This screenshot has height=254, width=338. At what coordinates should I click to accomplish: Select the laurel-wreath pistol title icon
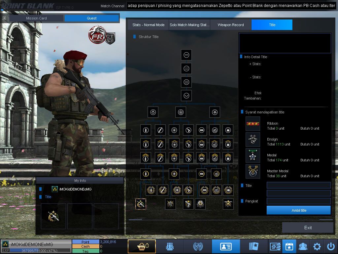tap(188, 190)
